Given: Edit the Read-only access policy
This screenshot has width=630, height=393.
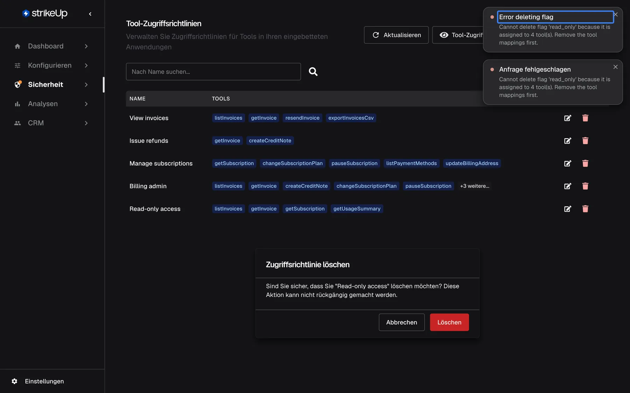Looking at the screenshot, I should (568, 209).
